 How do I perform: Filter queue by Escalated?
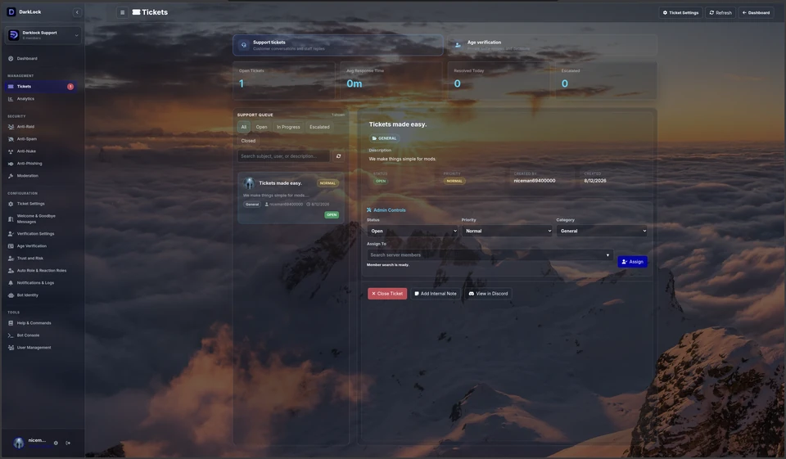coord(319,128)
